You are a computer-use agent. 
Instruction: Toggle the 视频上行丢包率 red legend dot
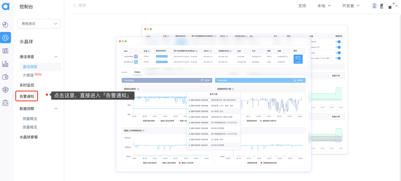click(180, 162)
